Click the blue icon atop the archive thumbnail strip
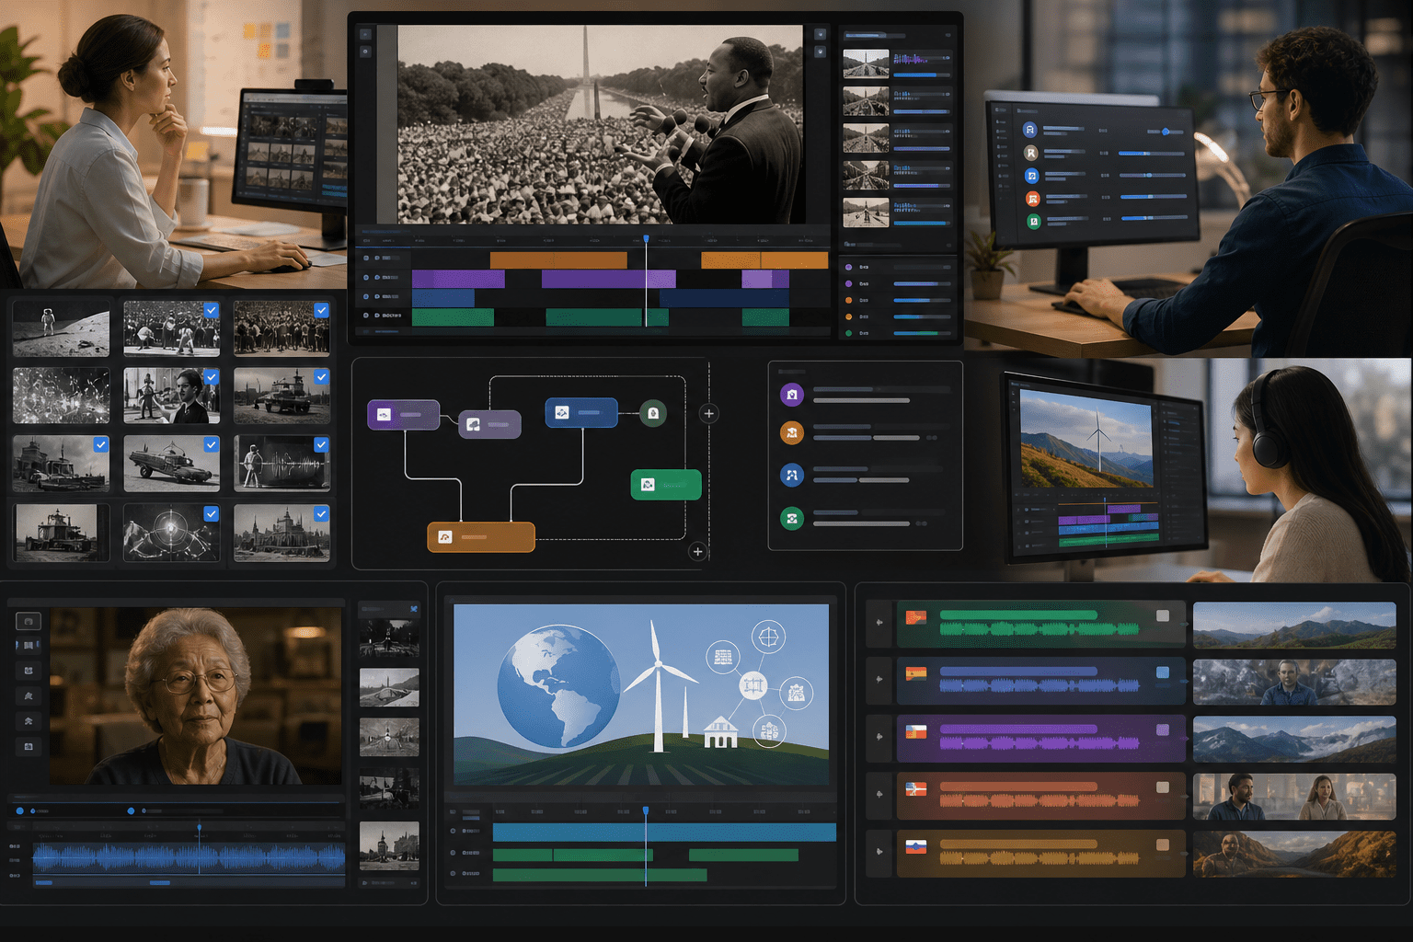 click(414, 609)
